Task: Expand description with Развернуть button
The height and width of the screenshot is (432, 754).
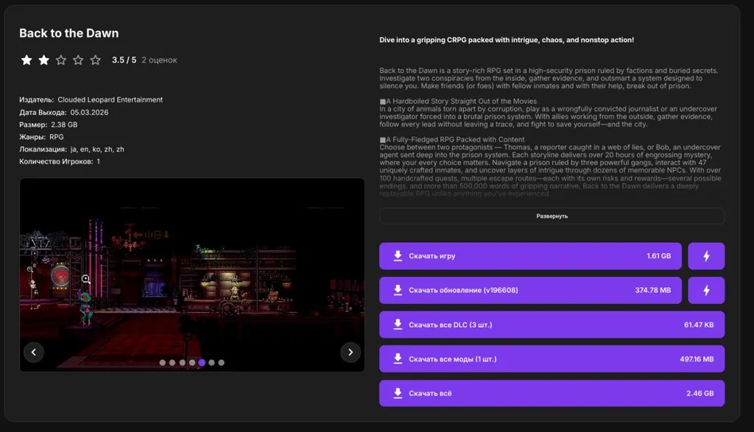Action: click(x=552, y=216)
